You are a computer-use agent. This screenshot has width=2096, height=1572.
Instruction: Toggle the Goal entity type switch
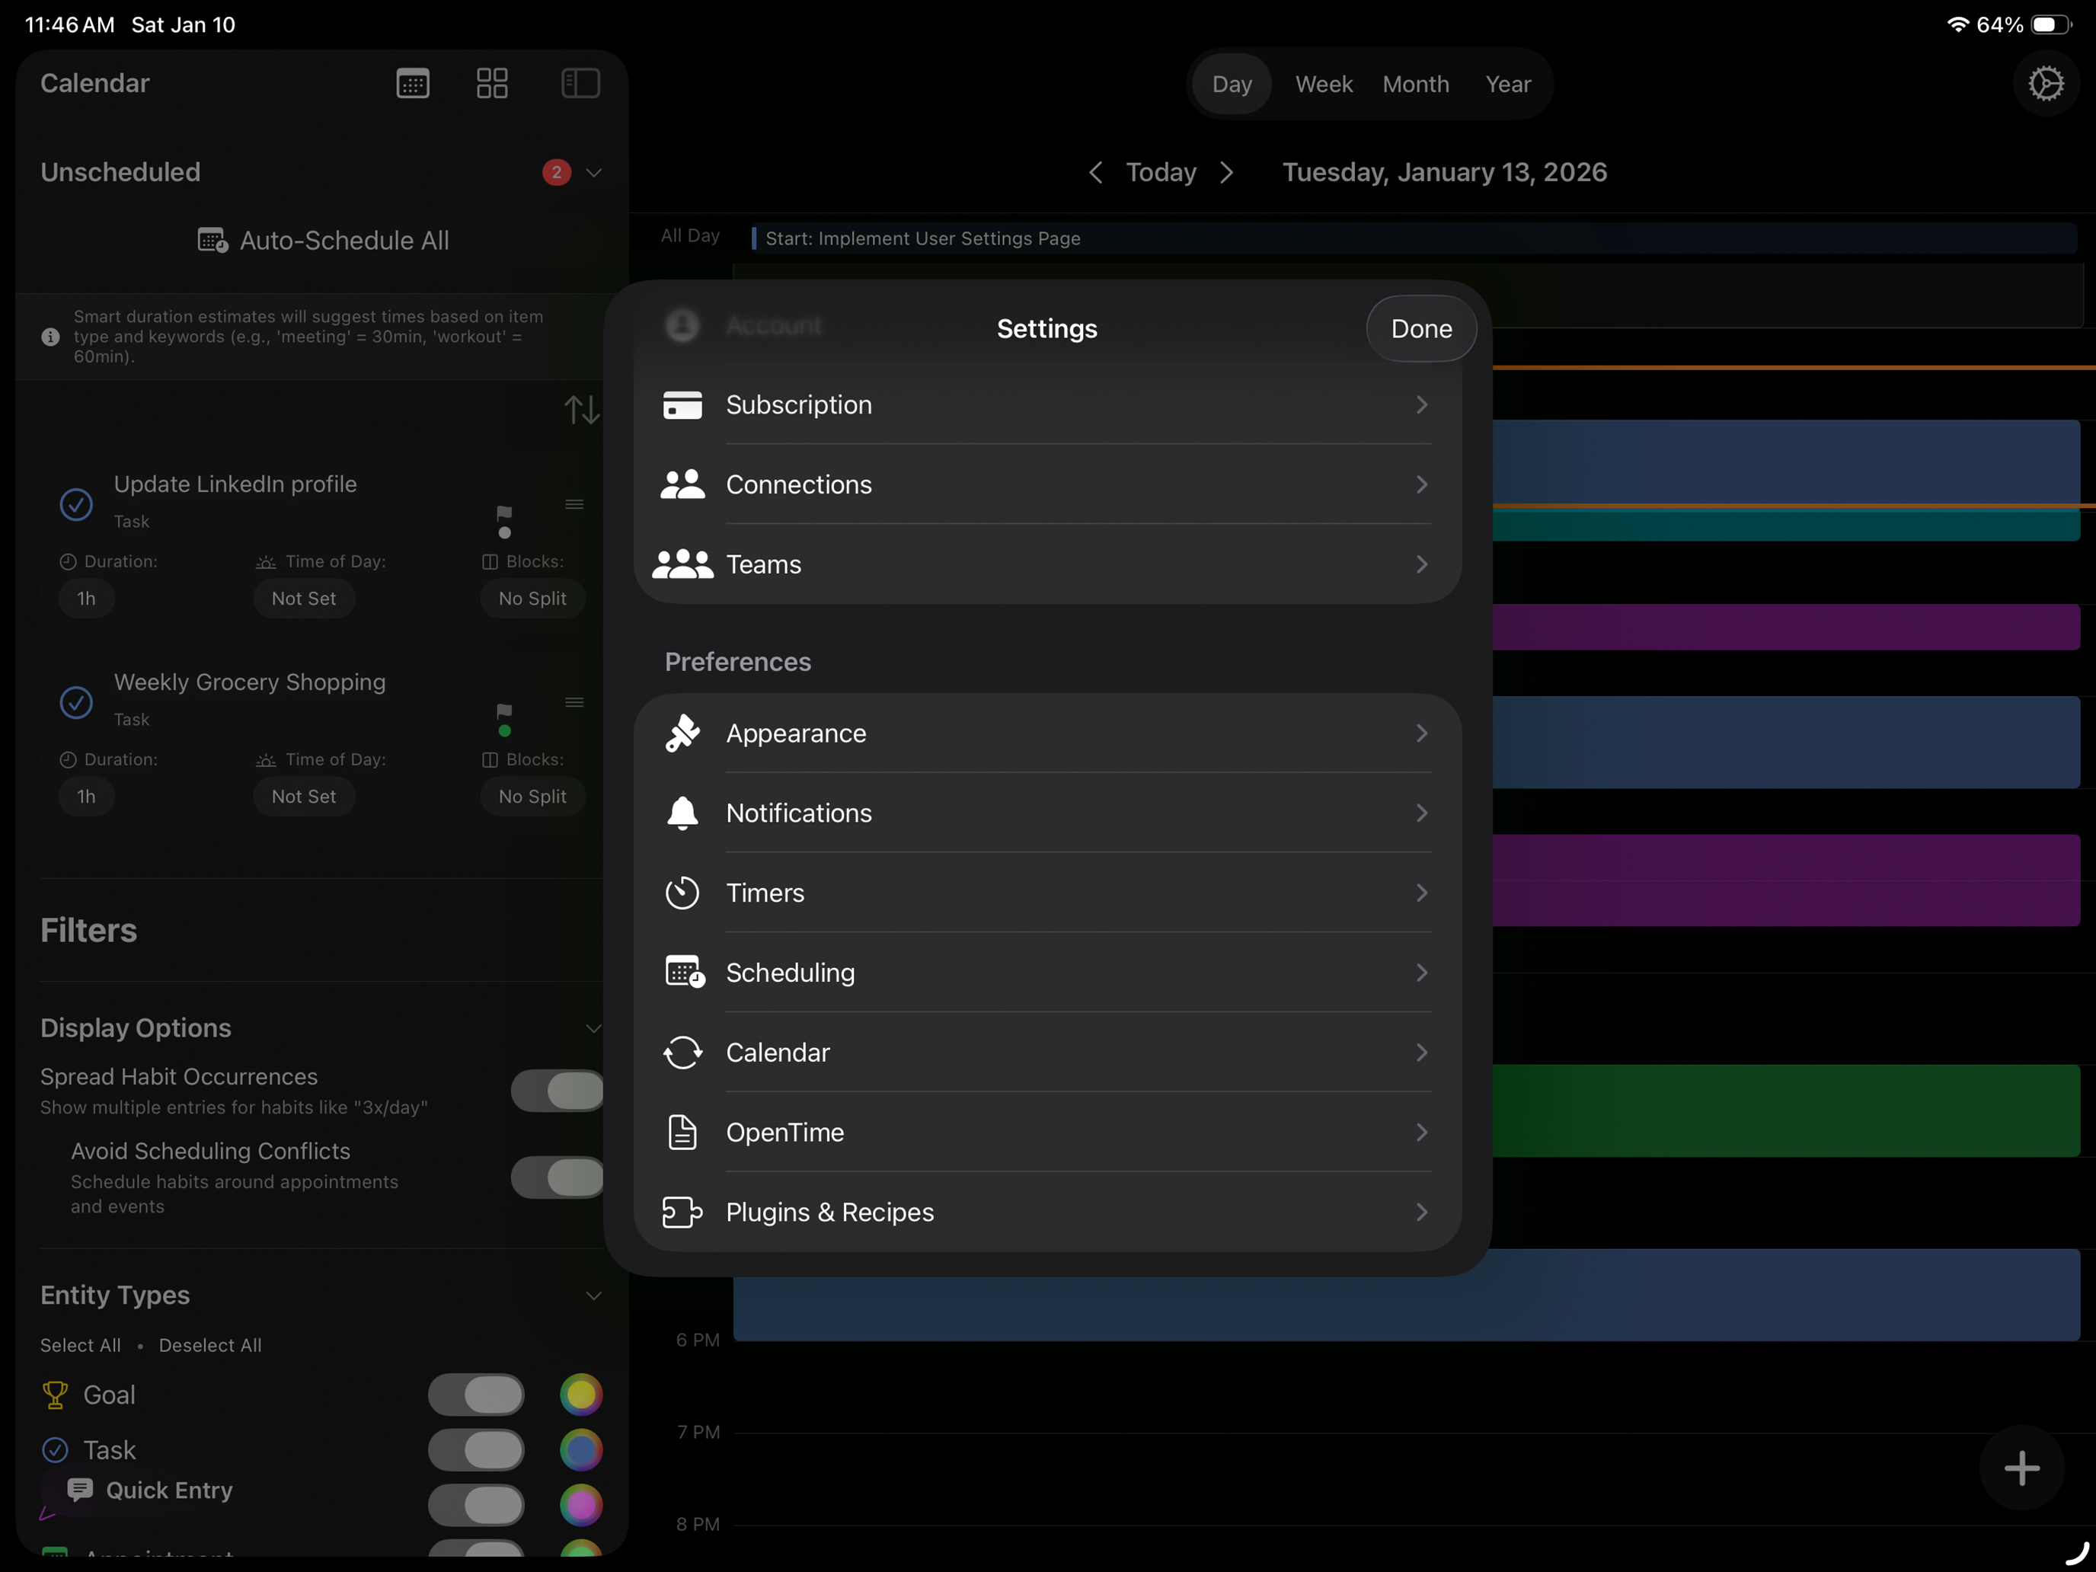point(476,1395)
